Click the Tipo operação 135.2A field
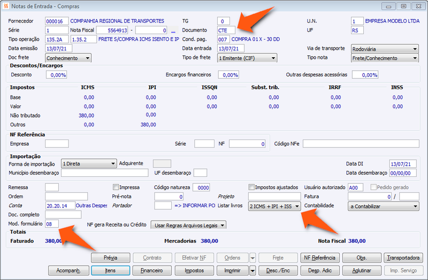The image size is (428, 280). click(x=57, y=39)
